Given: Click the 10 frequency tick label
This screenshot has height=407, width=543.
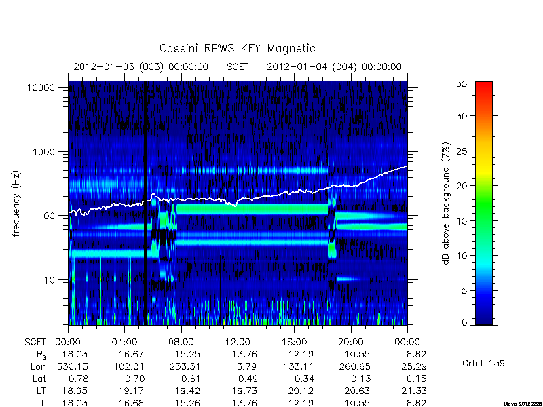Looking at the screenshot, I should click(50, 279).
